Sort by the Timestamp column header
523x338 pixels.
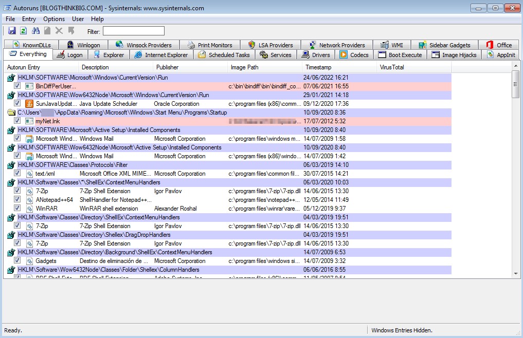(x=318, y=67)
